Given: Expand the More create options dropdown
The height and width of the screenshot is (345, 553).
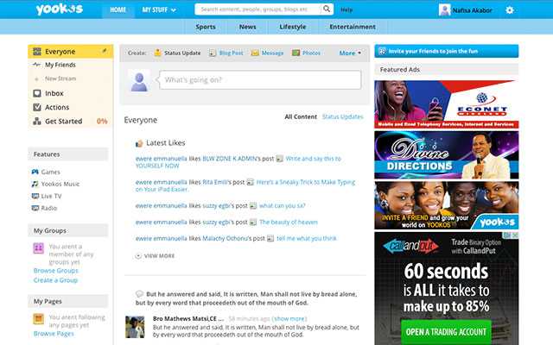Looking at the screenshot, I should [x=350, y=53].
